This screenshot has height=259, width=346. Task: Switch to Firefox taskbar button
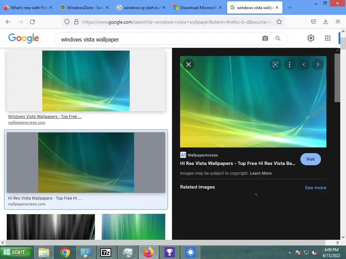(x=149, y=252)
